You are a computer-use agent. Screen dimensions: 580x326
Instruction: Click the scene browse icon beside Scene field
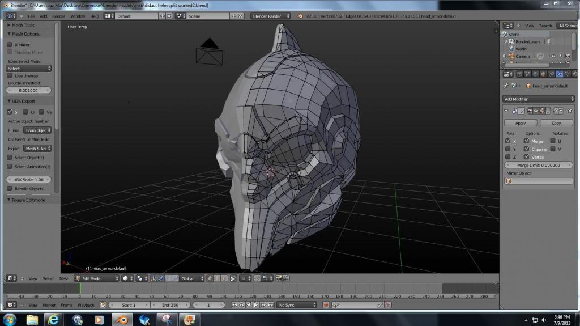point(181,16)
